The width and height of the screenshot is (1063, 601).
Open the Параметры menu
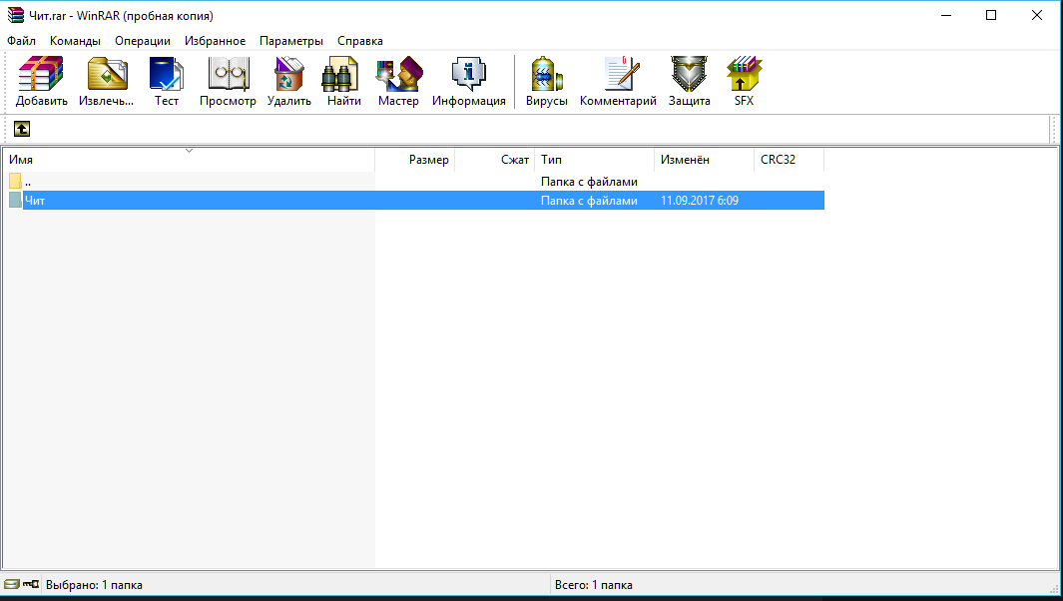pyautogui.click(x=291, y=41)
